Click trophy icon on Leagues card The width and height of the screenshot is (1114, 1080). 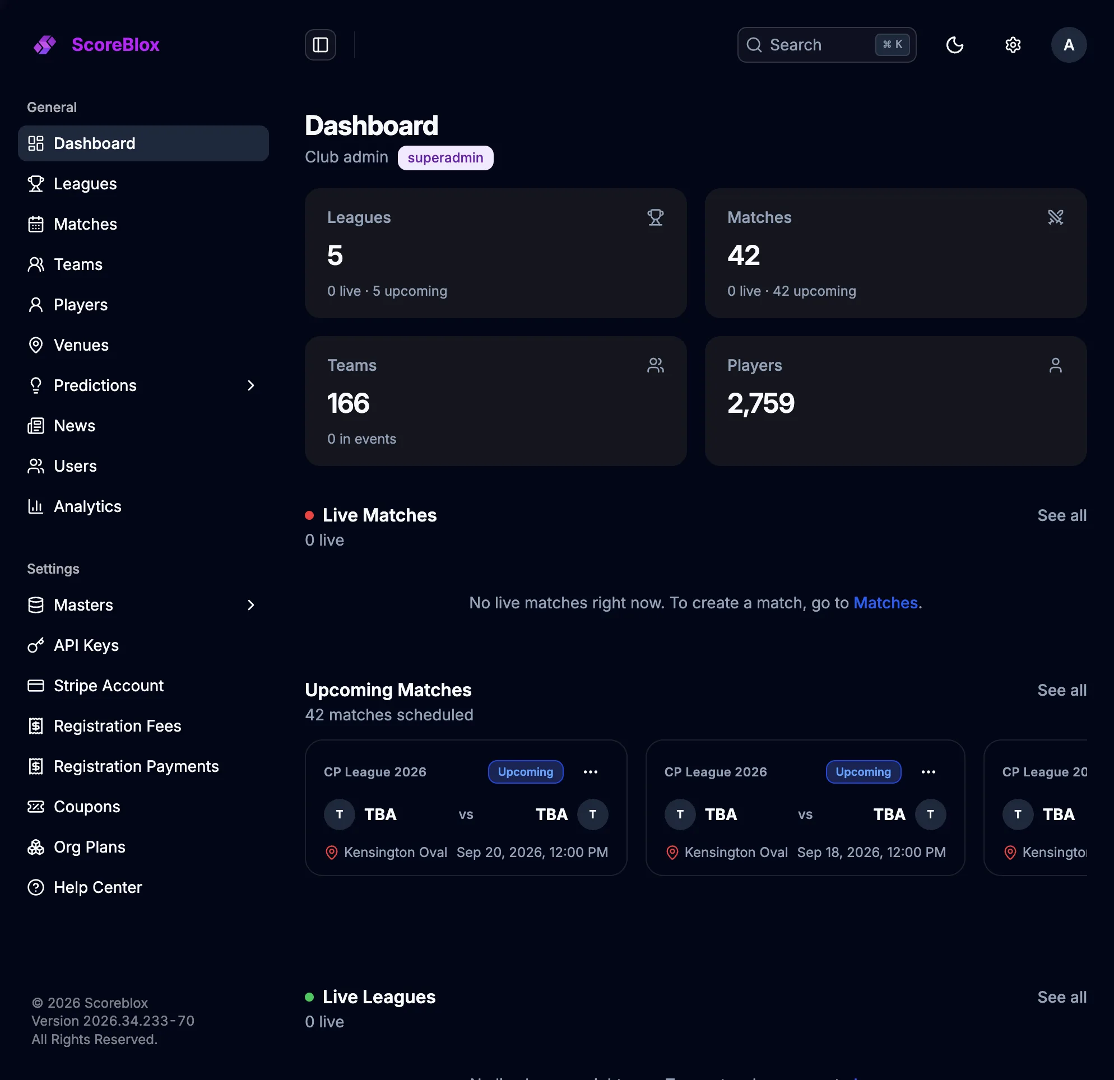coord(655,217)
